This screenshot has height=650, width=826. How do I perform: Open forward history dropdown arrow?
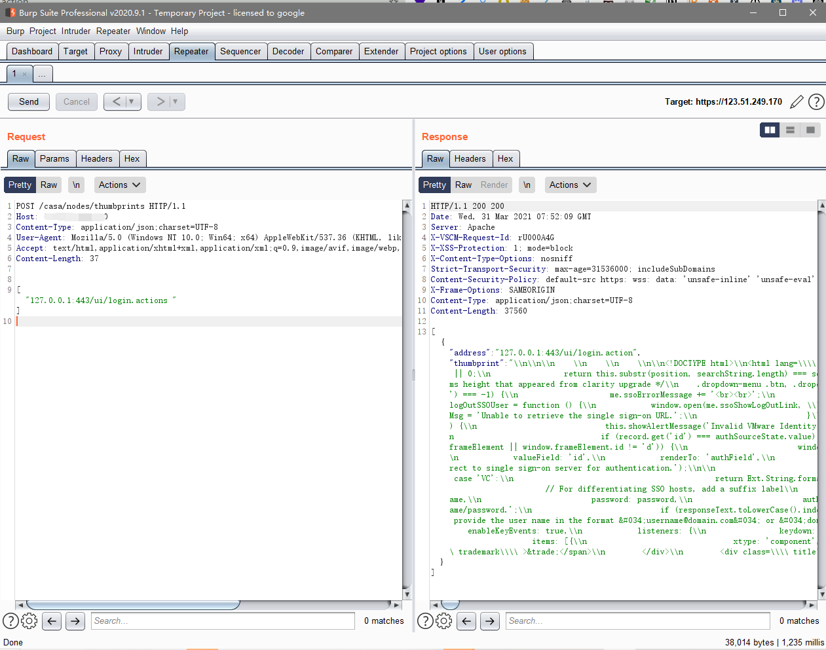tap(176, 101)
